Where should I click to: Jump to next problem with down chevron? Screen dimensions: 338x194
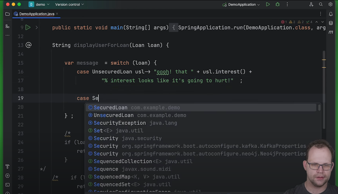click(322, 21)
